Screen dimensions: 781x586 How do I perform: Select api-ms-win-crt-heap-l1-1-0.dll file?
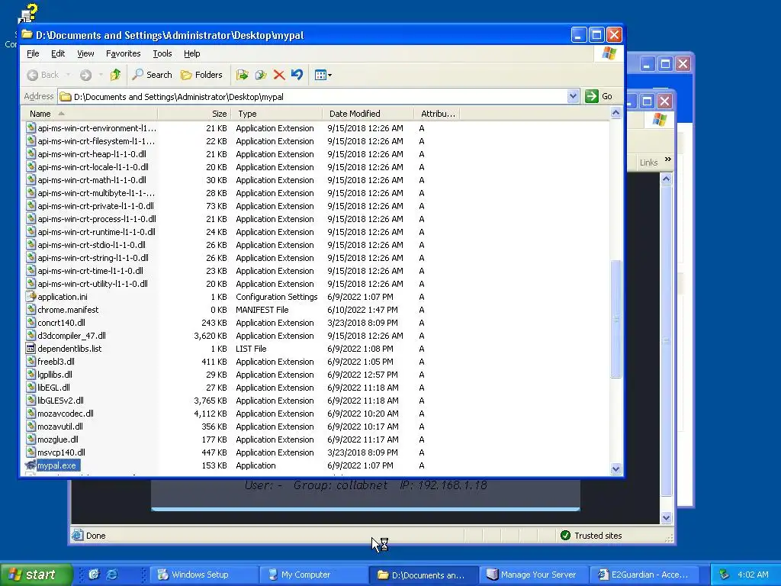(92, 154)
